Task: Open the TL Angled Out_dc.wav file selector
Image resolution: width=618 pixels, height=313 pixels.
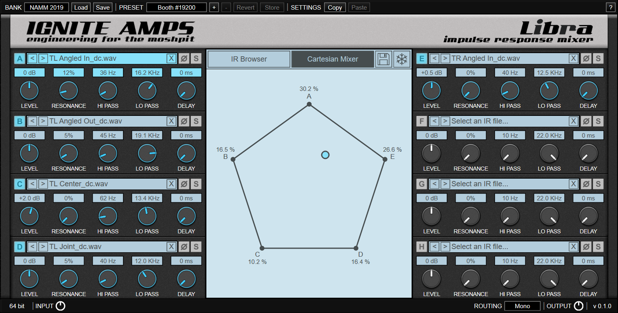Action: (107, 121)
